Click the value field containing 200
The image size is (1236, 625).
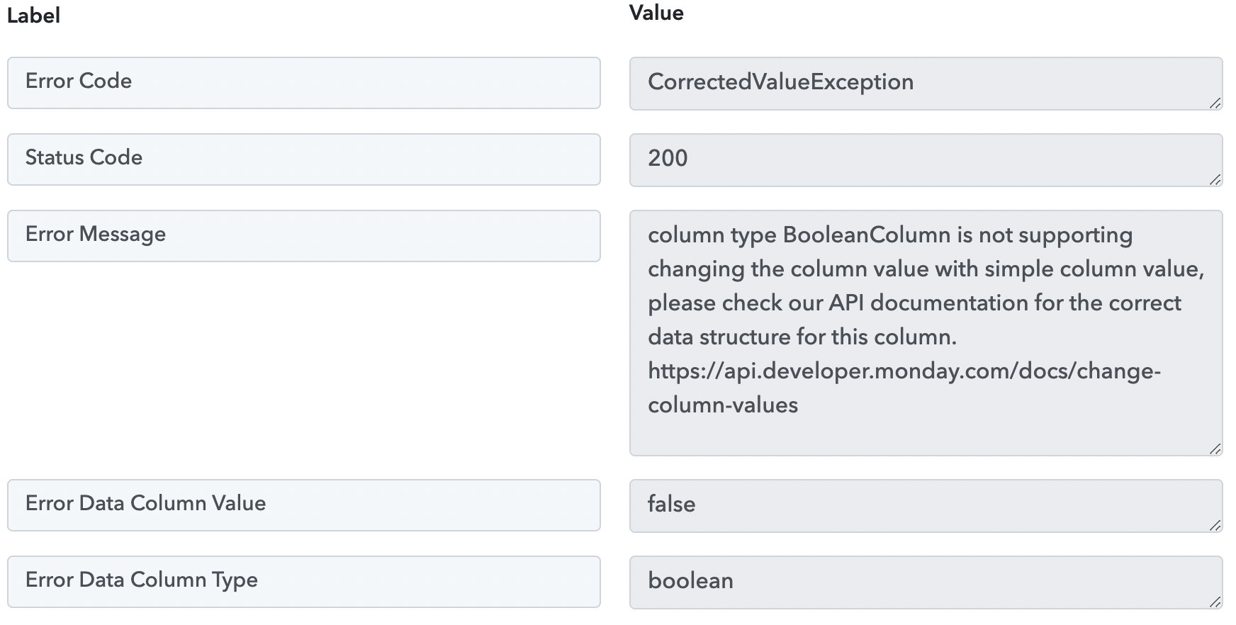click(926, 160)
